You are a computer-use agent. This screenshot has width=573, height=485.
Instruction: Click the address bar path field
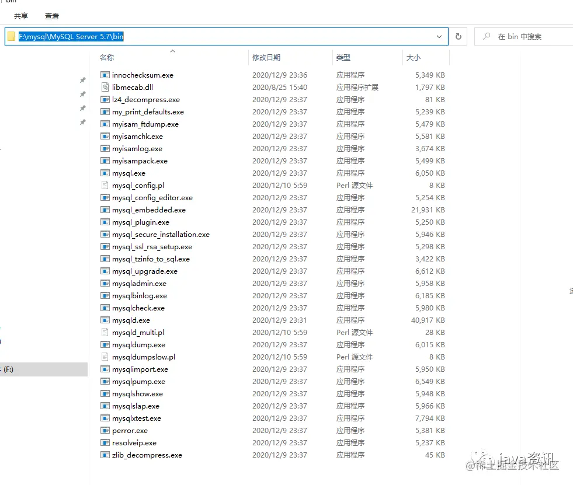227,37
